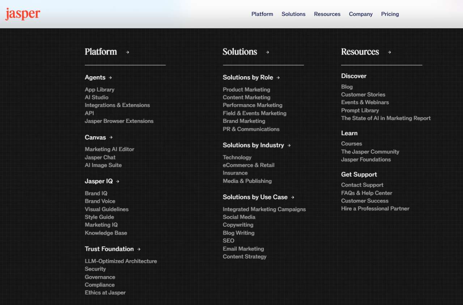Open the Jasper Chat link
Viewport: 463px width, 305px height.
pyautogui.click(x=100, y=157)
